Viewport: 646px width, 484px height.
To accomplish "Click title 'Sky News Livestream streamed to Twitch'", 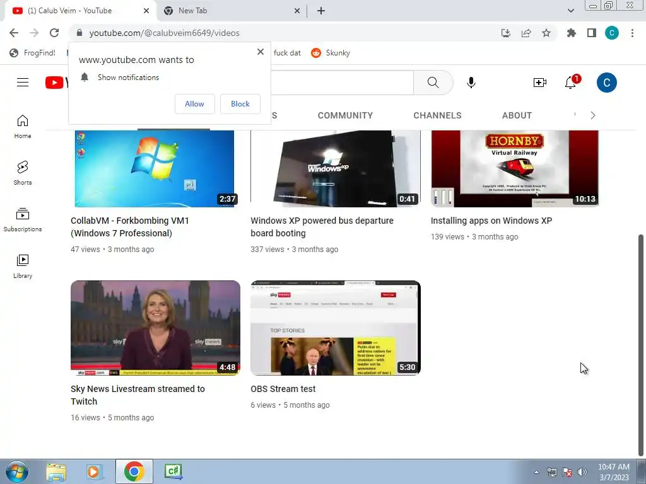I will coord(138,395).
